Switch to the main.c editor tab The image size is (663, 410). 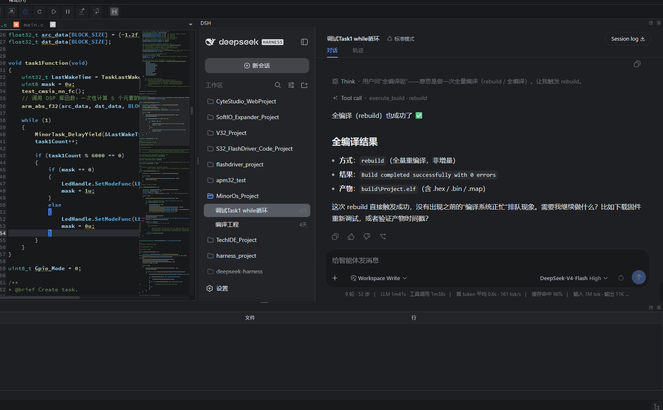click(x=33, y=24)
